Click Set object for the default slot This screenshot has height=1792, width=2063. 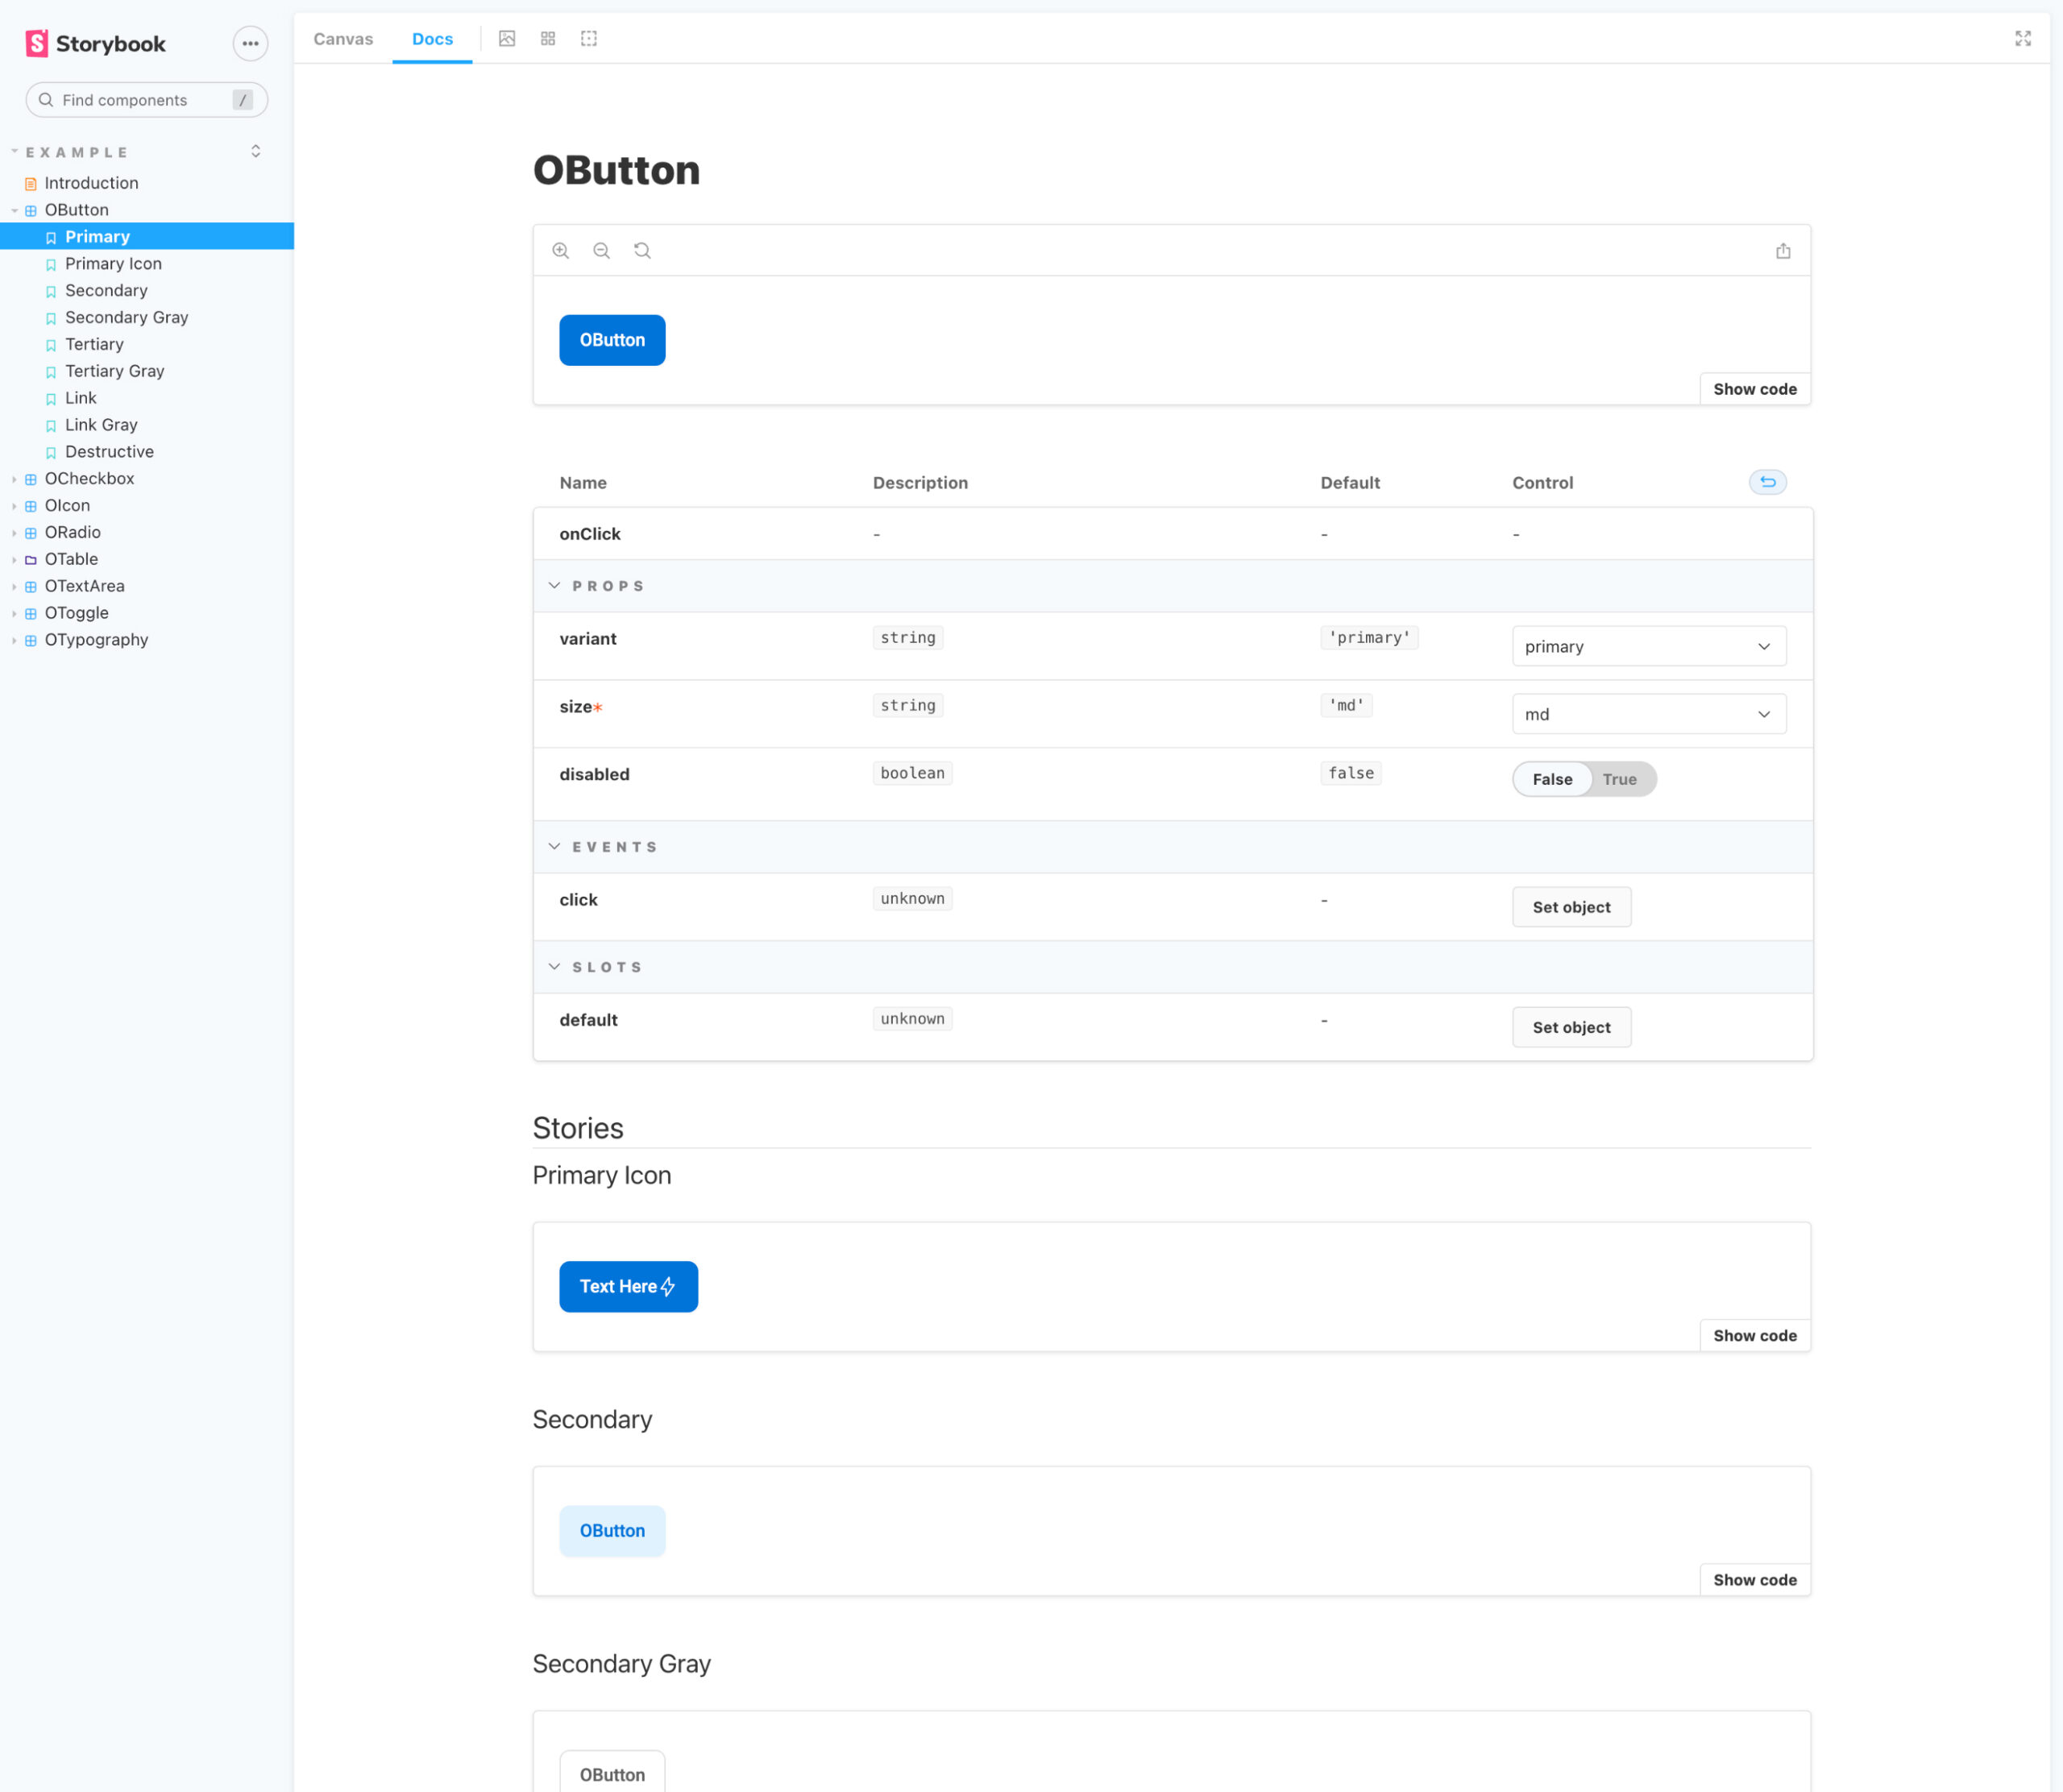click(x=1571, y=1028)
